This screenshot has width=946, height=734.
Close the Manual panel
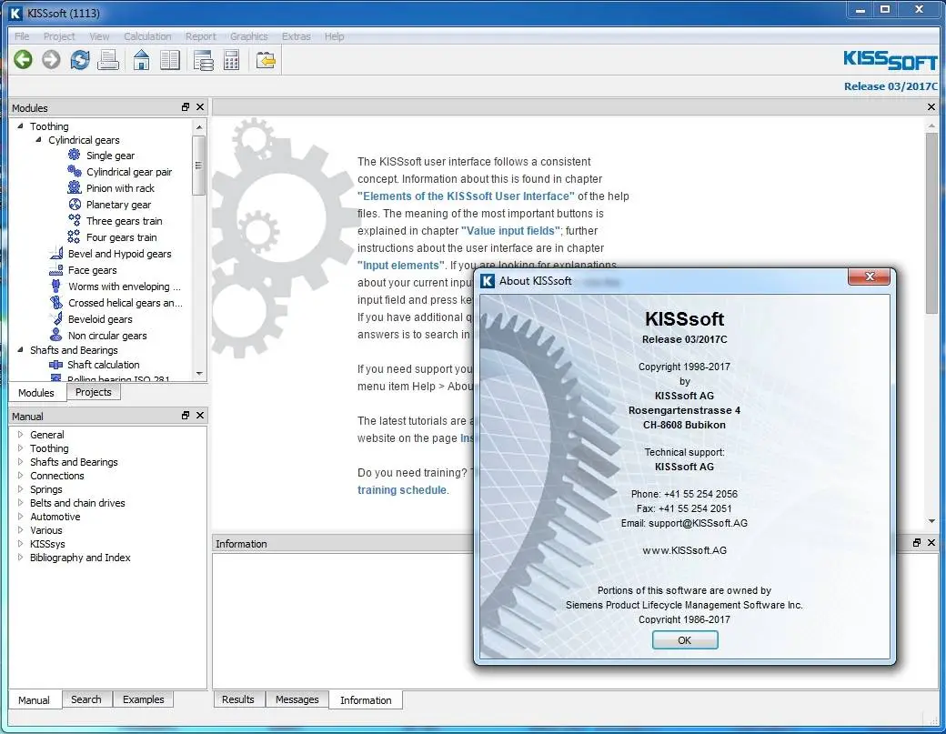200,416
